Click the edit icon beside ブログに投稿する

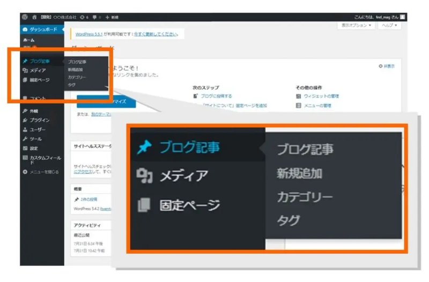click(x=195, y=96)
